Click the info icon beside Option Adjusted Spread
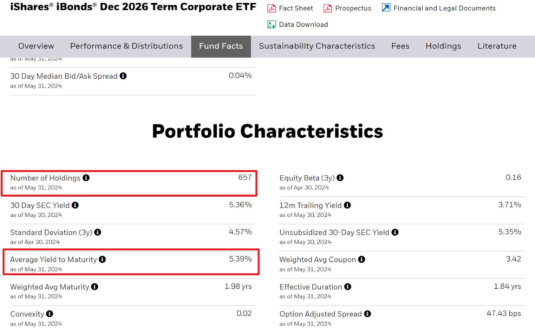This screenshot has width=535, height=328. pyautogui.click(x=367, y=314)
